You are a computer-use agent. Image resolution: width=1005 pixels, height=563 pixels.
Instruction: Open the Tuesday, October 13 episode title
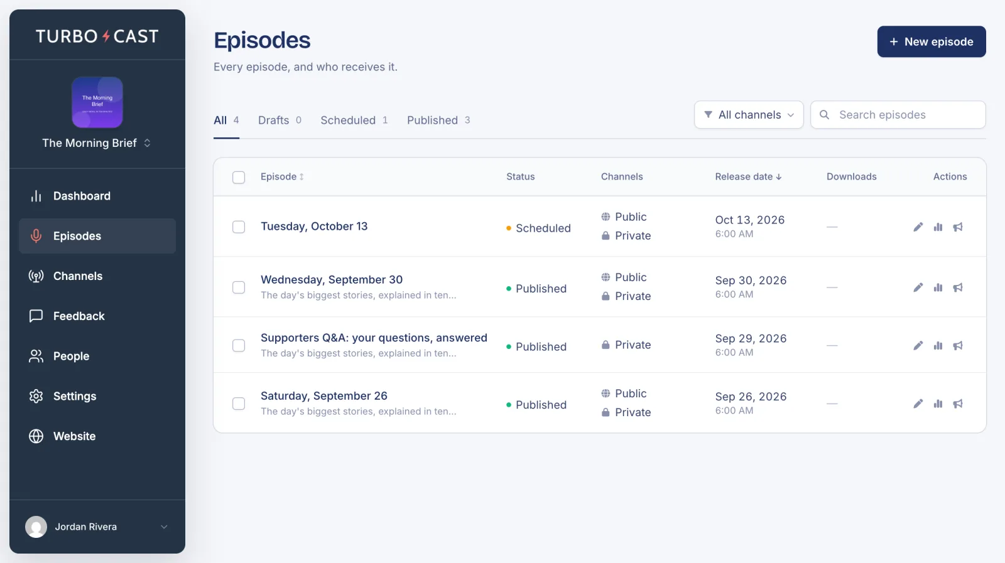pyautogui.click(x=314, y=227)
